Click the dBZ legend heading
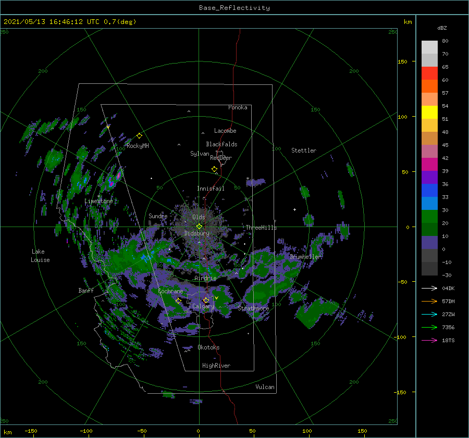This screenshot has height=438, width=469. pyautogui.click(x=442, y=28)
